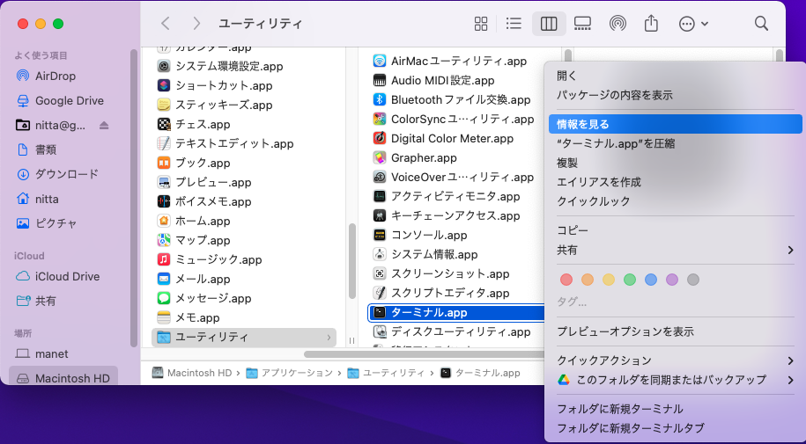Click the back navigation arrow
Viewport: 806px width, 444px height.
click(165, 24)
